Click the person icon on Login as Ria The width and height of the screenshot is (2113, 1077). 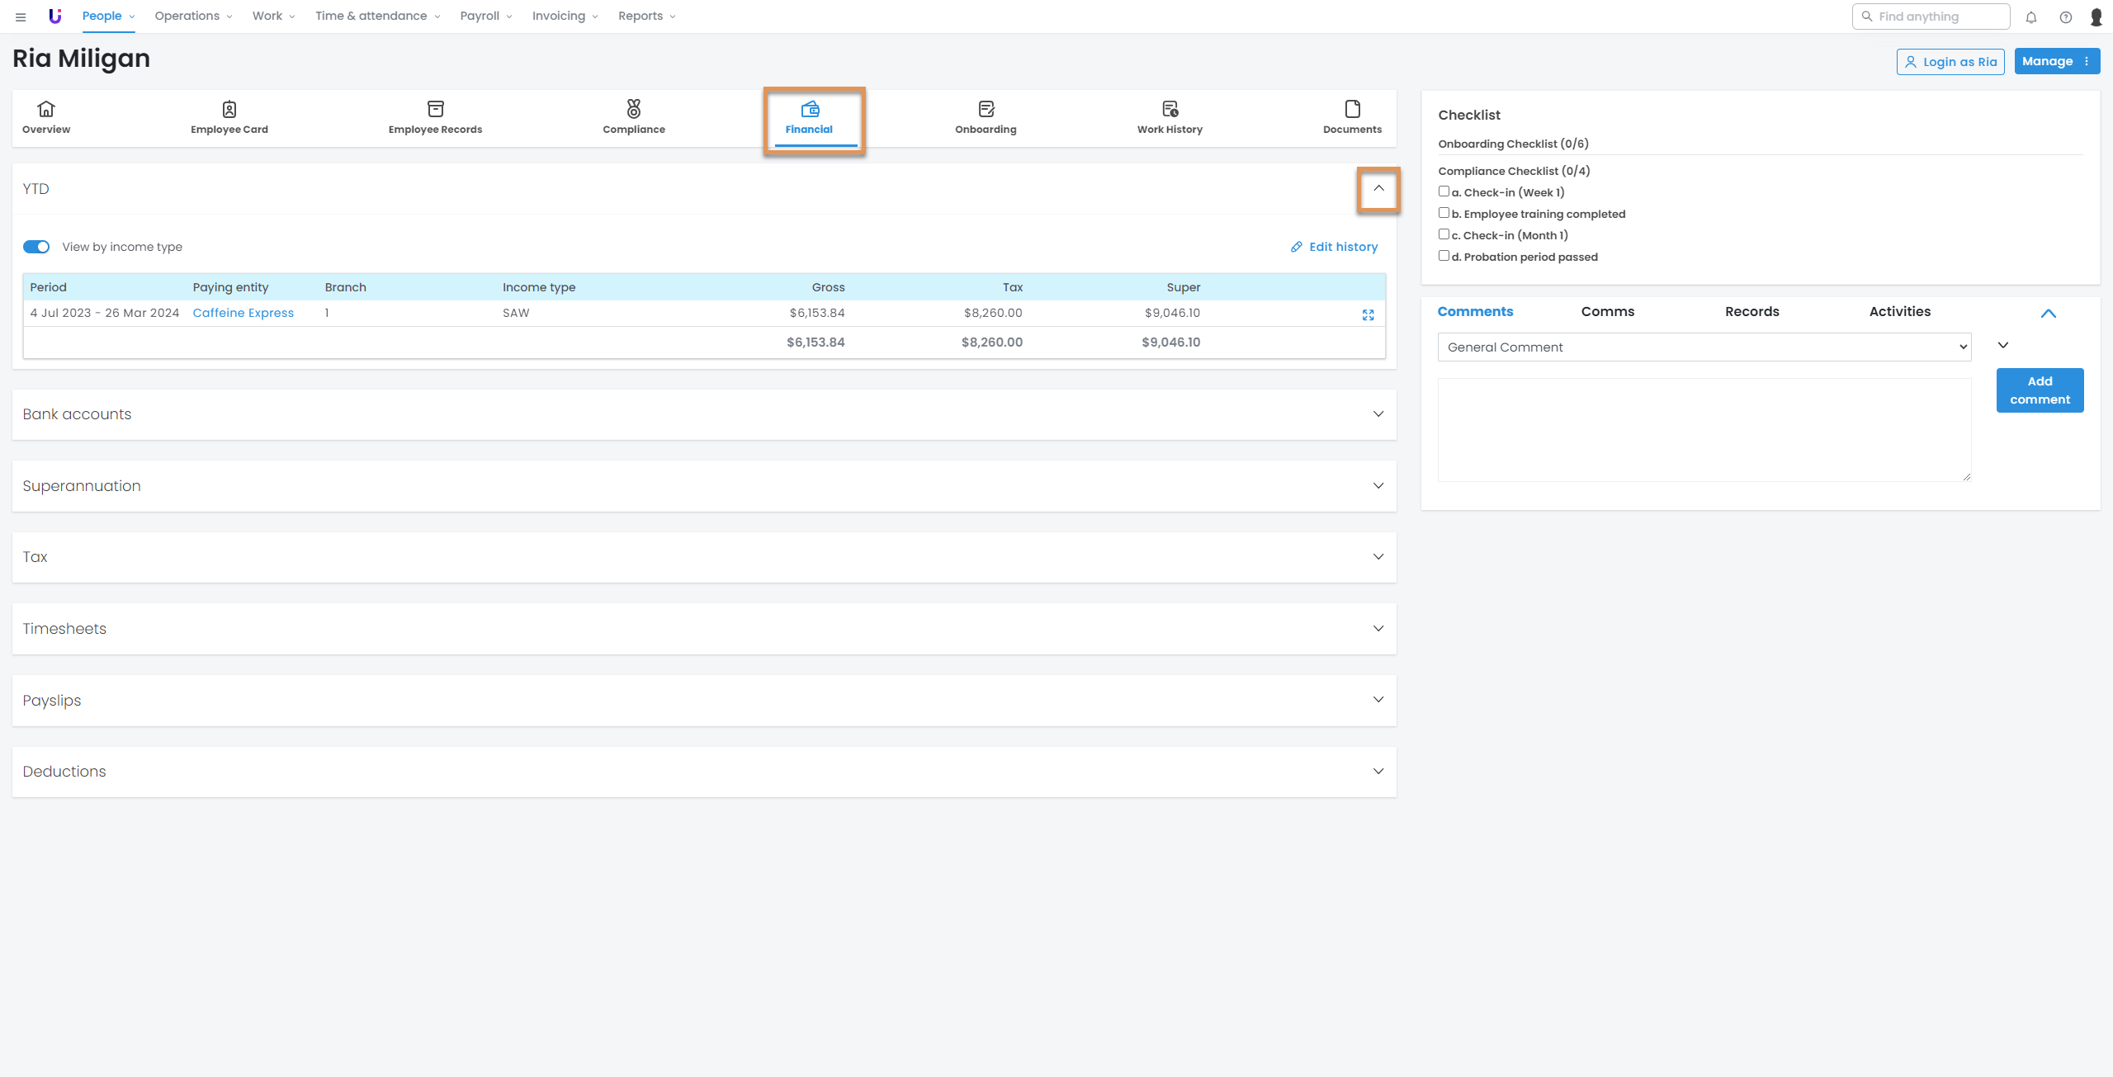click(x=1911, y=62)
